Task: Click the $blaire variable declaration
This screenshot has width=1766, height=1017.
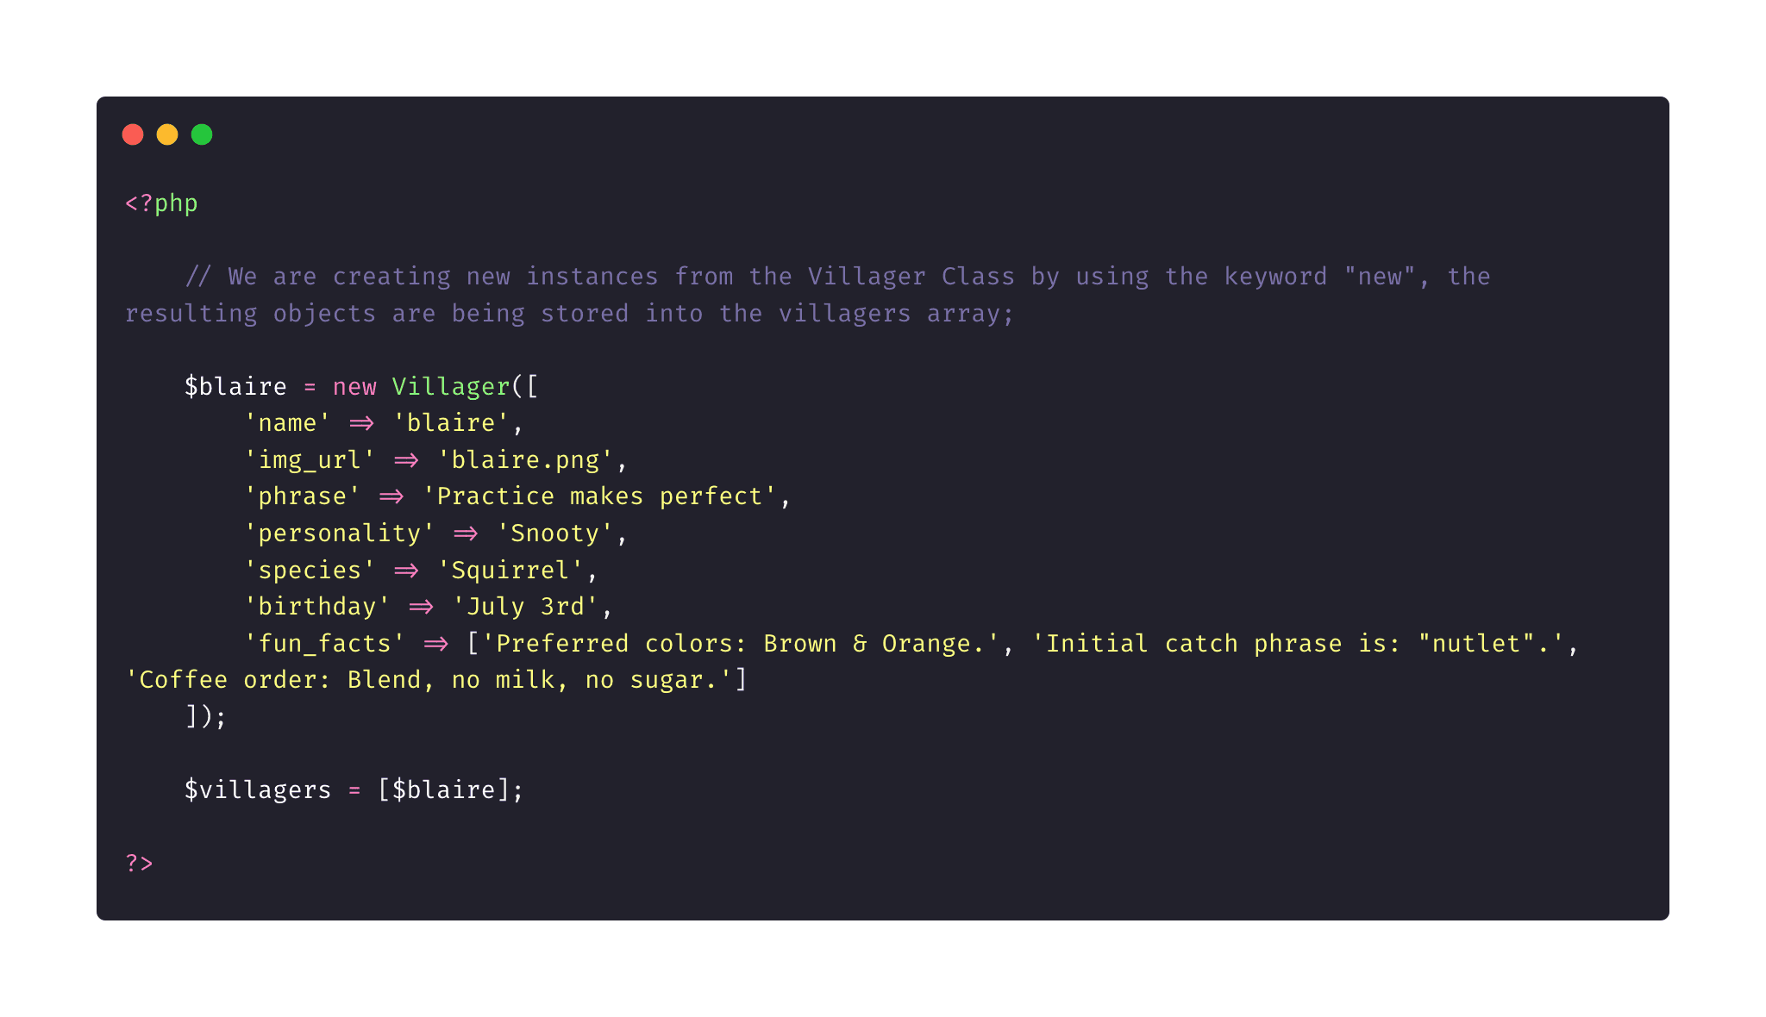Action: click(235, 387)
